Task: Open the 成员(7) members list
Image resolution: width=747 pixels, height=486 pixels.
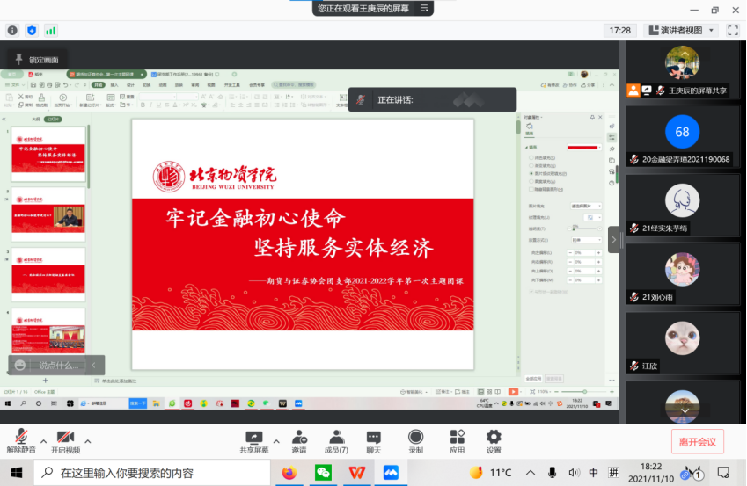Action: click(x=336, y=439)
